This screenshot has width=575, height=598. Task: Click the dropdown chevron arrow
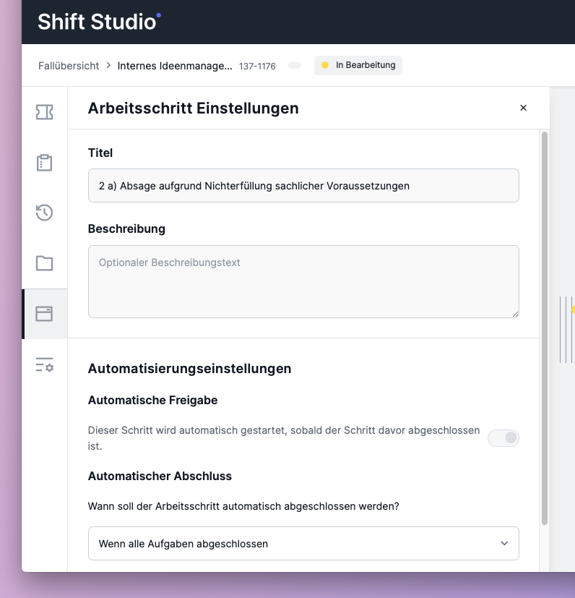click(x=504, y=544)
